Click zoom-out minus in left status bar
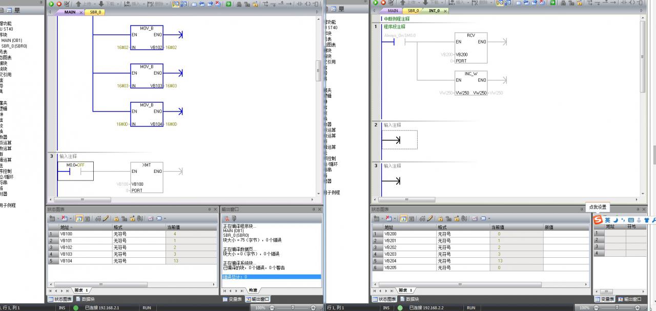The width and height of the screenshot is (656, 311). pyautogui.click(x=272, y=308)
